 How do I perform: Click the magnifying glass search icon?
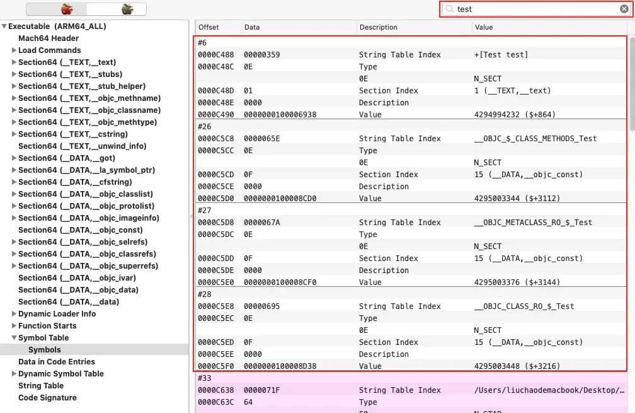[x=449, y=9]
